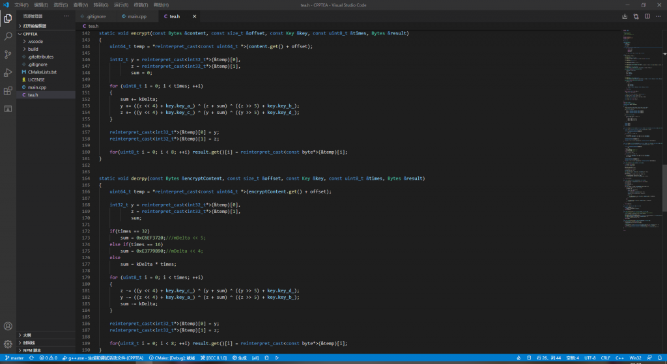Click the notifications bell in status bar
The image size is (667, 364).
point(659,358)
